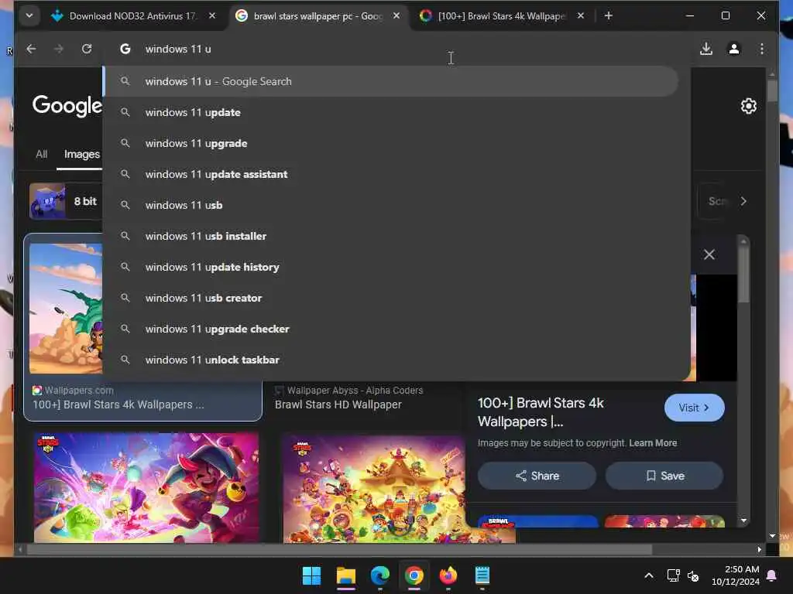Reload the current page
The image size is (793, 594).
[87, 49]
